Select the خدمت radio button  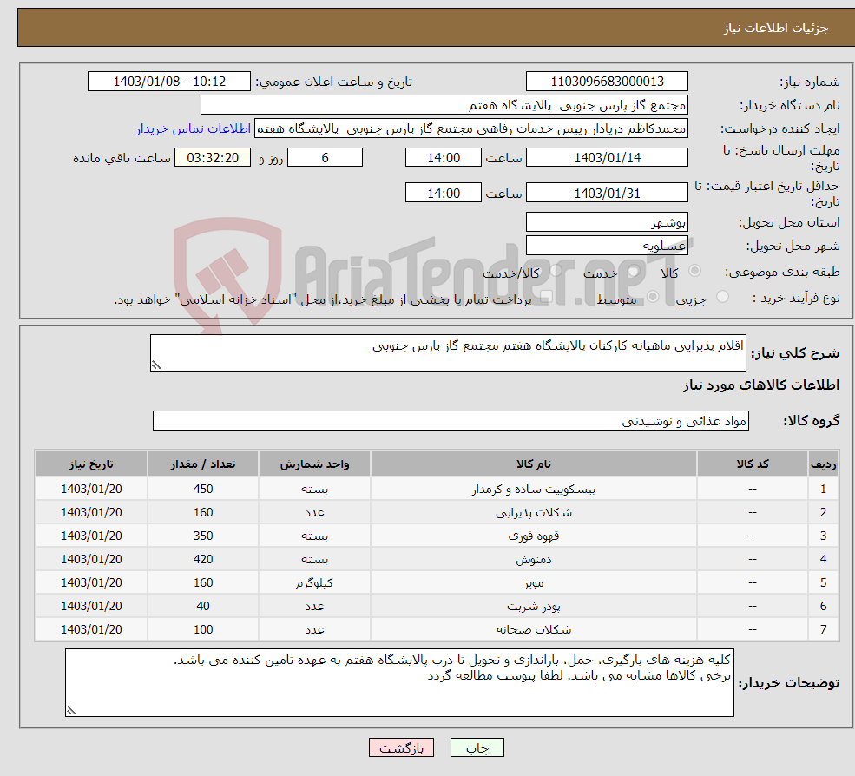click(x=633, y=271)
